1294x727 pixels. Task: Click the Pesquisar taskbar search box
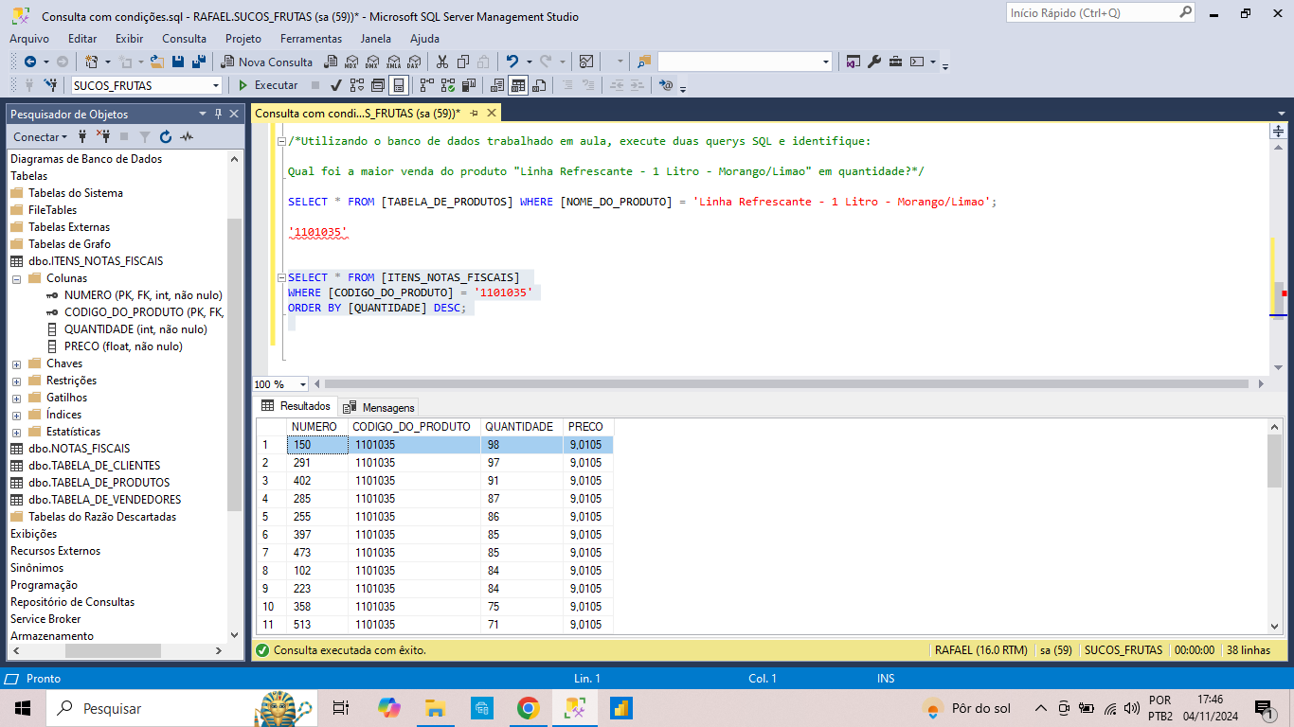coord(180,708)
